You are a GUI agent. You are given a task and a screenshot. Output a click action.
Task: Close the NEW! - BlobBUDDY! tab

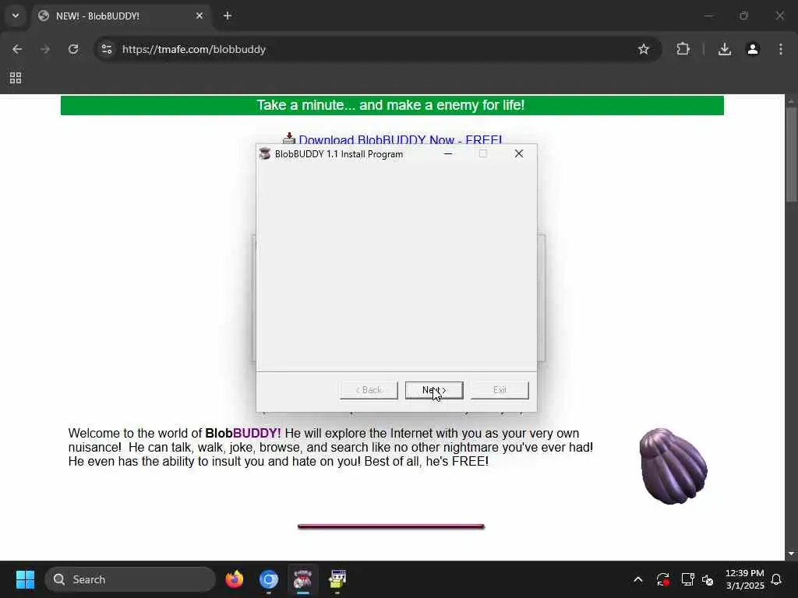tap(199, 16)
